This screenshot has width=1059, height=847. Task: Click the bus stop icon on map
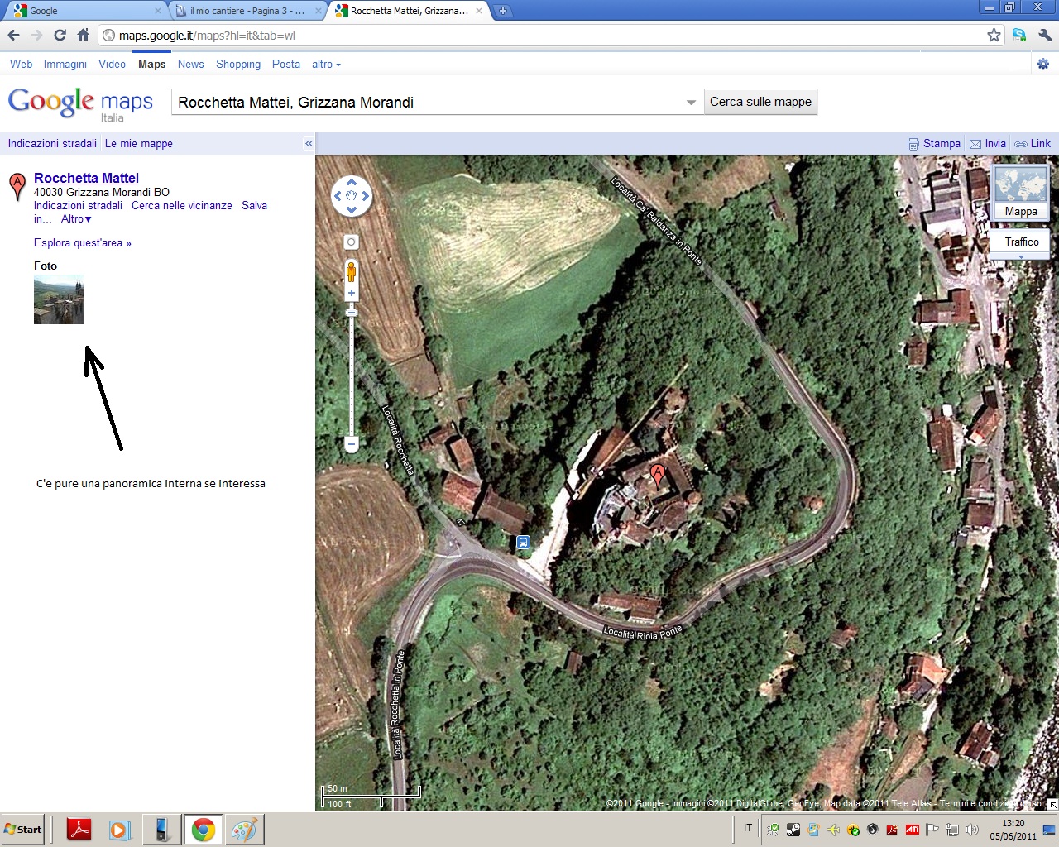click(523, 543)
